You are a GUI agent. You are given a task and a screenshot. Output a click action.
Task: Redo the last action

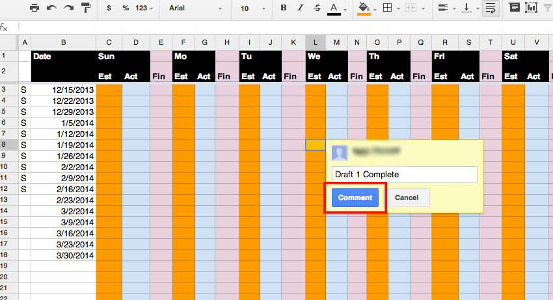(69, 8)
